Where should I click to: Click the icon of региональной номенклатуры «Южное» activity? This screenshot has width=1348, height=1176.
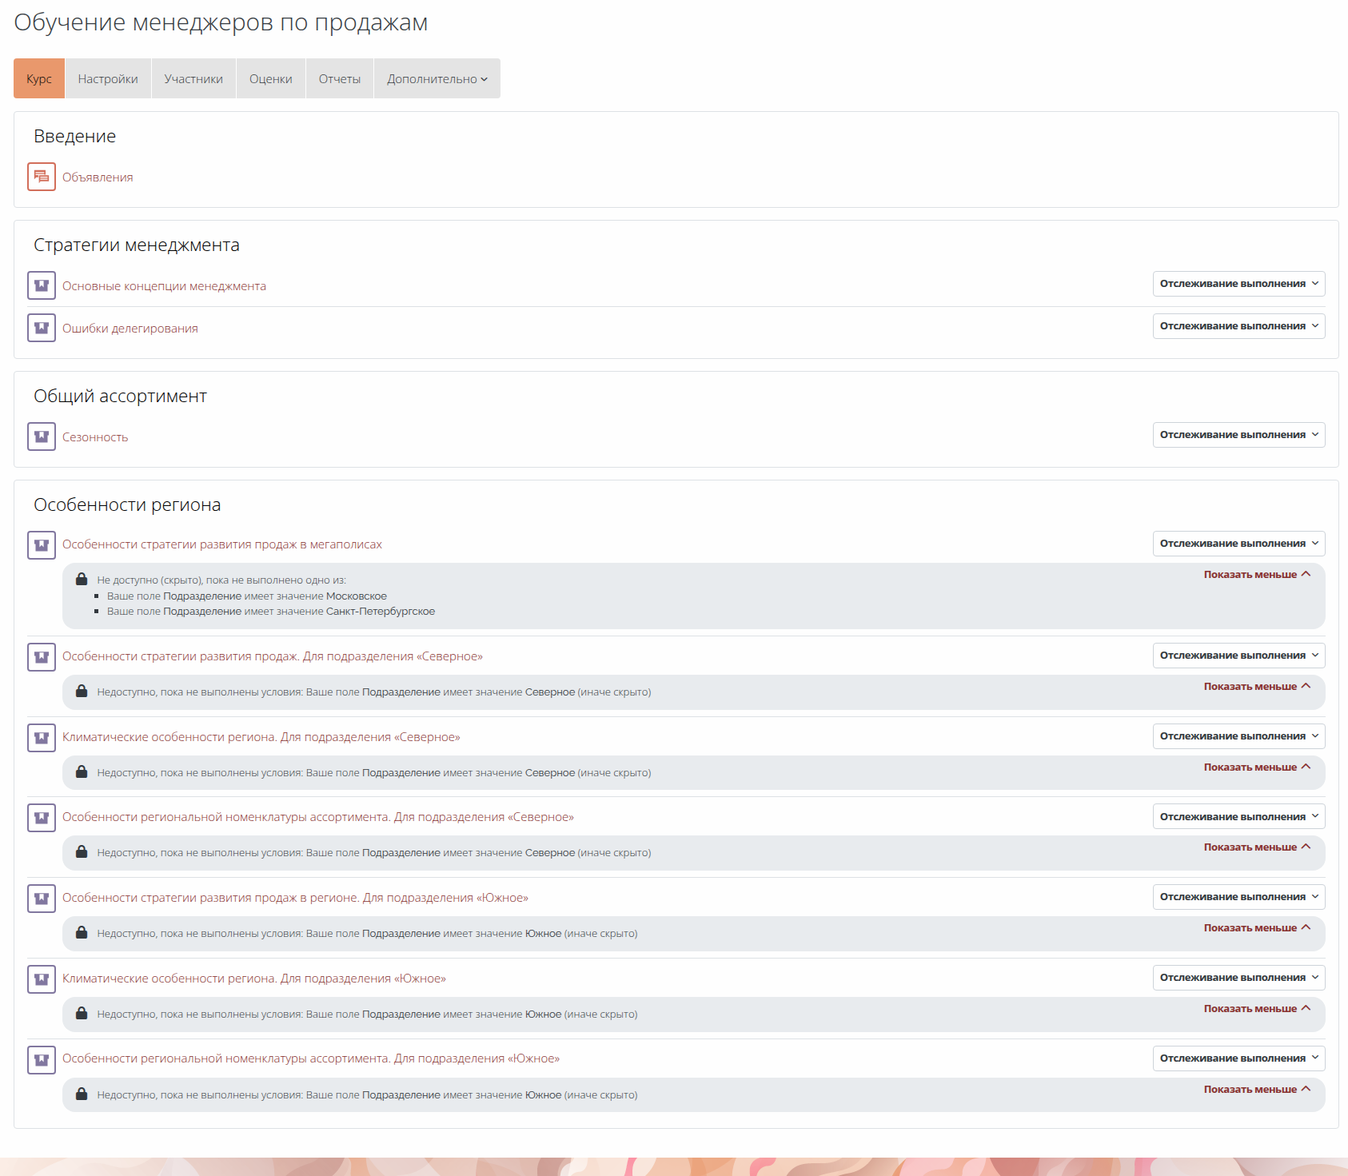[42, 1060]
